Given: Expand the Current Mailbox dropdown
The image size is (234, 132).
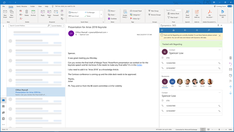Looking at the screenshot, I should coord(57,26).
